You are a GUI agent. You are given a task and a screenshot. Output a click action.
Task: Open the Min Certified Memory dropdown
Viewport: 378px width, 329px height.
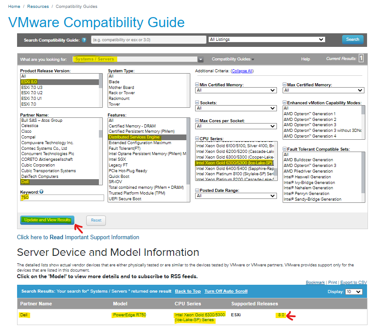[x=236, y=90]
